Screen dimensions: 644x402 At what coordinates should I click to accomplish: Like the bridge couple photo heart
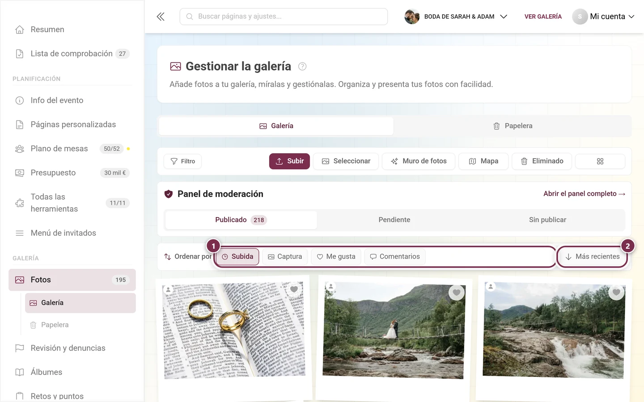point(456,293)
